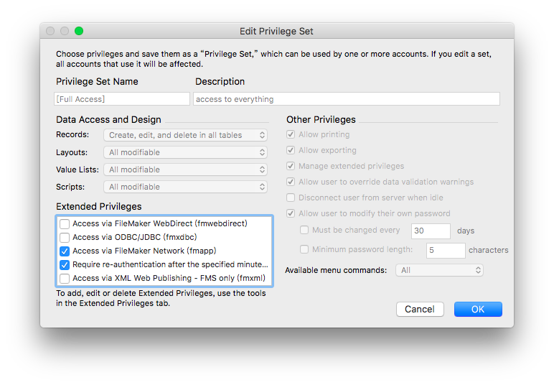Screen dimensions: 554x385
Task: Open the Available menu commands dropdown
Action: [x=439, y=271]
